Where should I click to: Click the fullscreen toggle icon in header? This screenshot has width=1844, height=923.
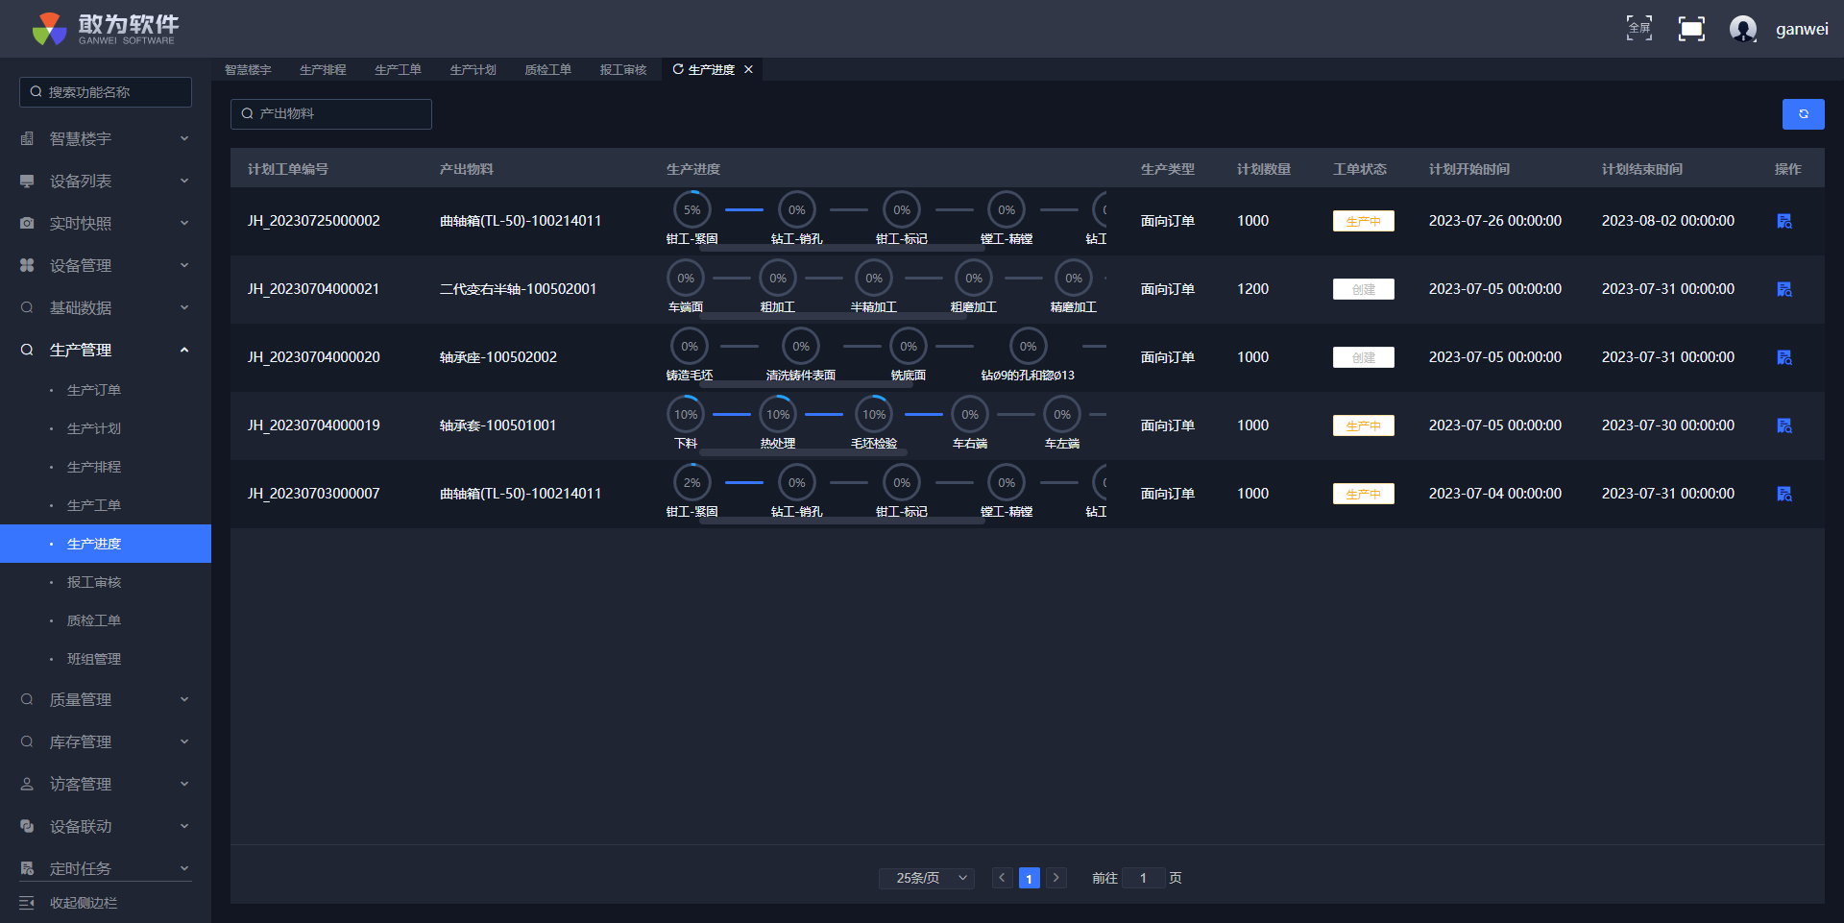(x=1690, y=29)
